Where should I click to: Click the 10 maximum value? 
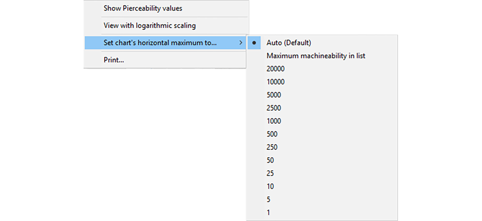tap(322, 186)
